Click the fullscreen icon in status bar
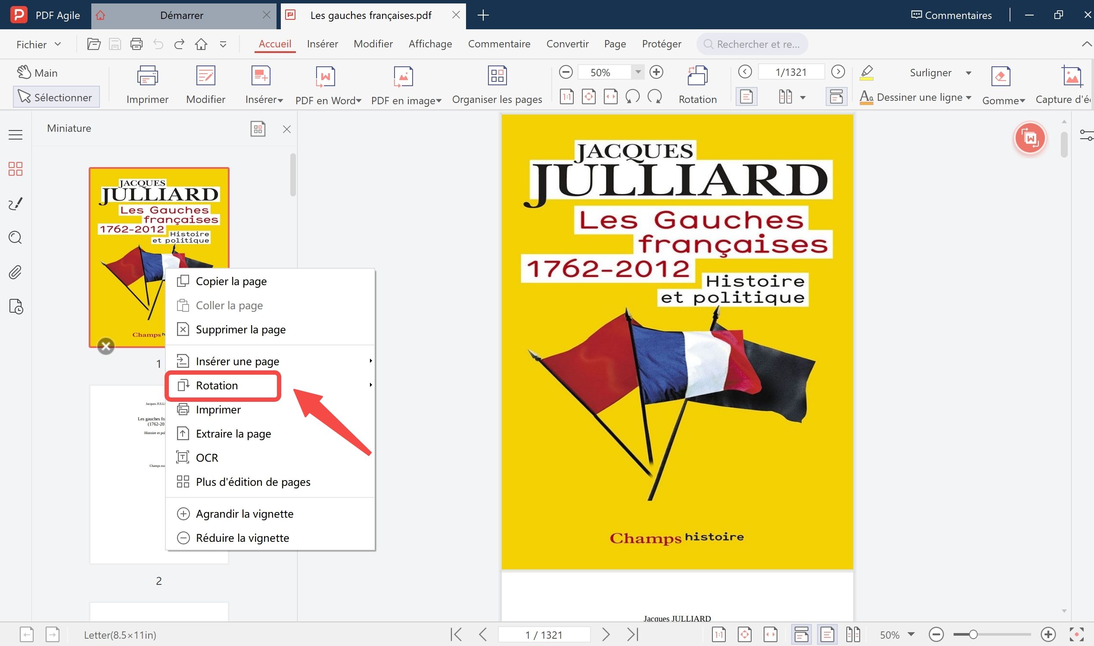 pos(1076,635)
